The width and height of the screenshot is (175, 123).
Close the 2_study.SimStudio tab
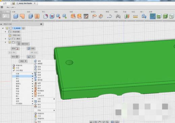[35, 3]
